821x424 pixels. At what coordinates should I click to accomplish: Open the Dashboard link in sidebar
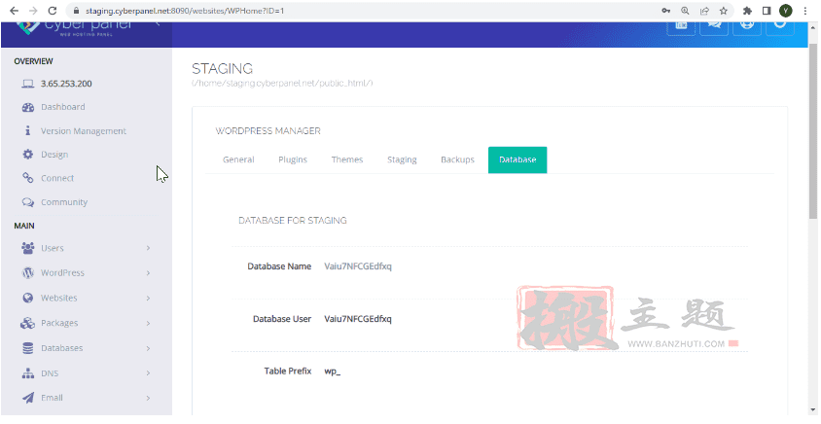coord(63,107)
